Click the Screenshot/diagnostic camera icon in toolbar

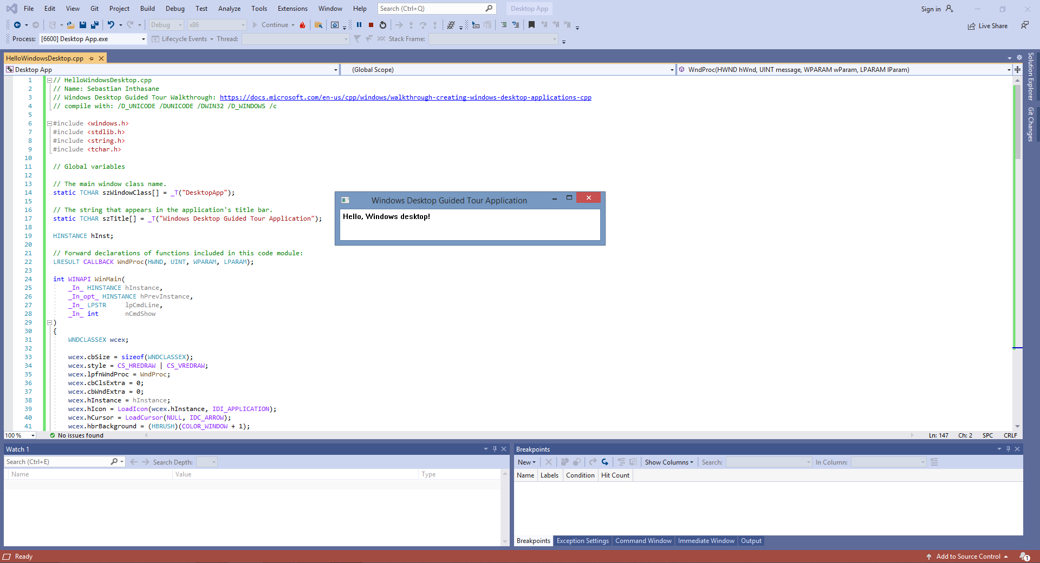pos(335,25)
